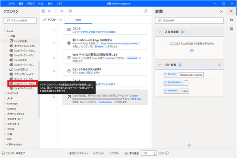Open more options dots on step 6
This screenshot has height=158, width=237.
144,97
